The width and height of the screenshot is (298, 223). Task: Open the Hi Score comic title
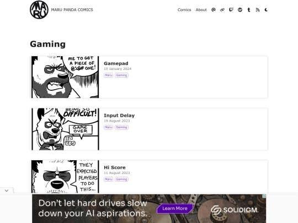pos(115,167)
